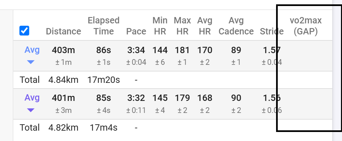Expand the blue Avg dropdown arrow

point(31,62)
